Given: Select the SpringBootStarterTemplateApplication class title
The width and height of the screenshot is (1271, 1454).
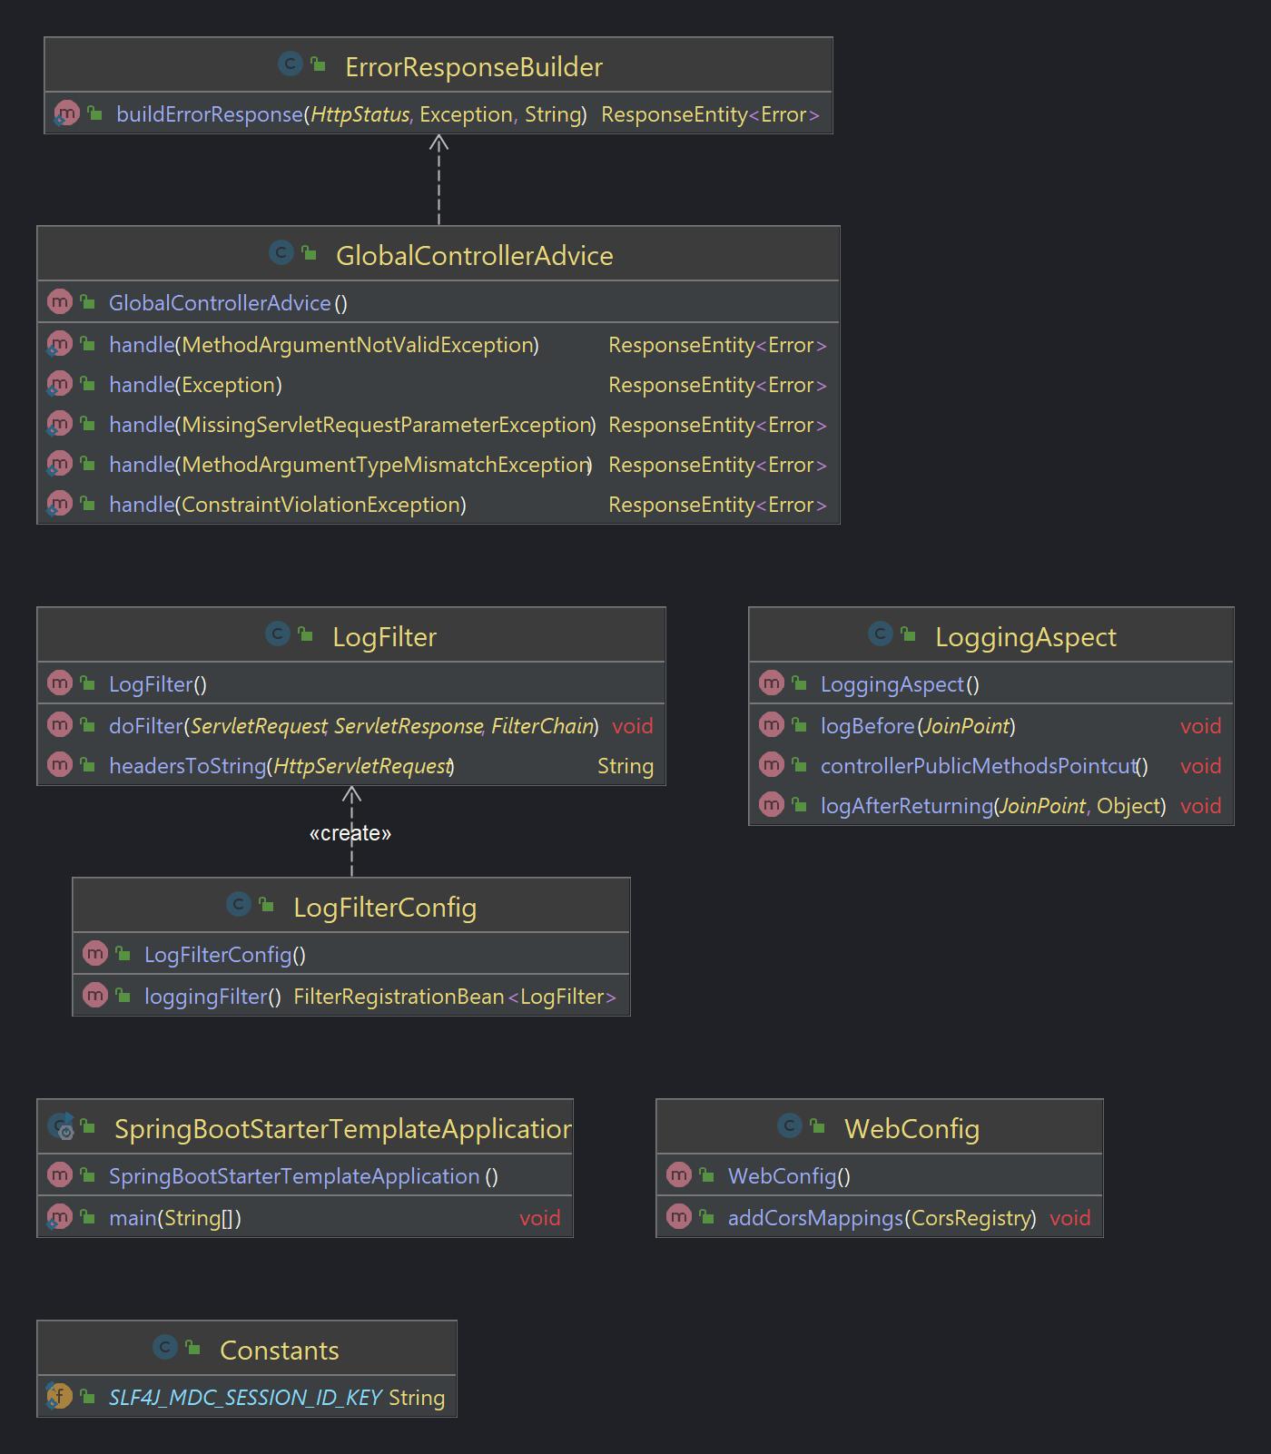Looking at the screenshot, I should tap(343, 1128).
